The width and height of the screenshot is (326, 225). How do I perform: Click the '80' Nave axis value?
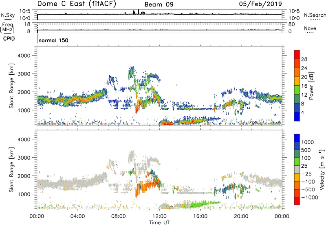(291, 24)
